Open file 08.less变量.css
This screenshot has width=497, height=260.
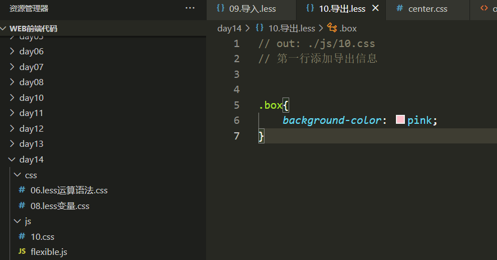coord(60,206)
